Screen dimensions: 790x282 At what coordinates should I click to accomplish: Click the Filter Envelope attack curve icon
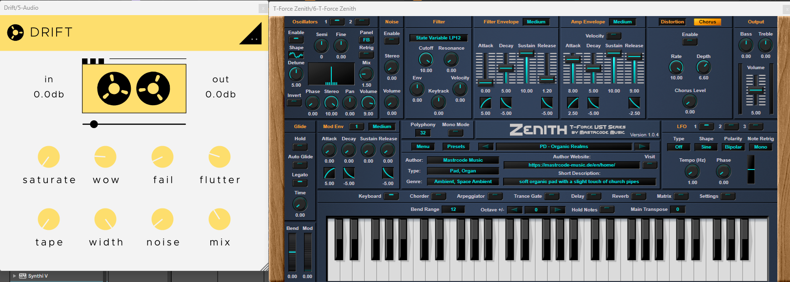click(x=486, y=103)
